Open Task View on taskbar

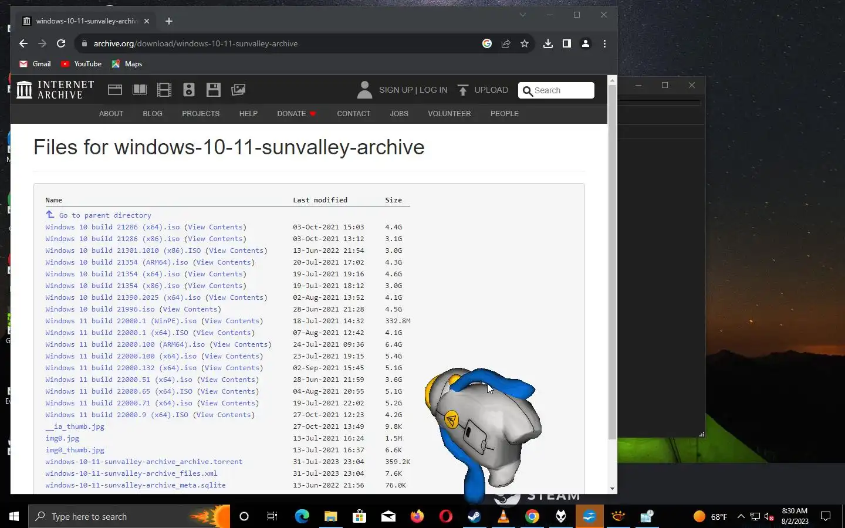click(272, 516)
